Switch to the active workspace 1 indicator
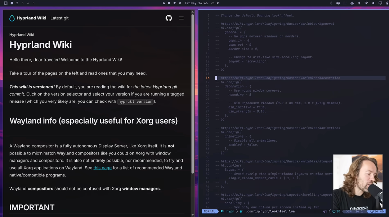Image resolution: width=389 pixels, height=217 pixels. pyautogui.click(x=12, y=3)
